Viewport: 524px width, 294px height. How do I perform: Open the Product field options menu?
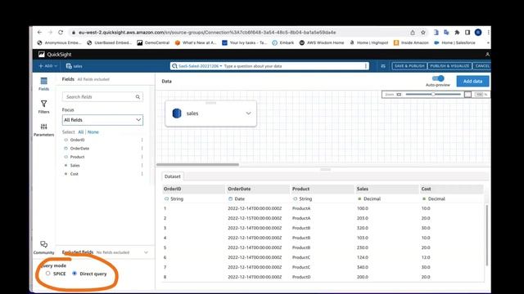[142, 157]
